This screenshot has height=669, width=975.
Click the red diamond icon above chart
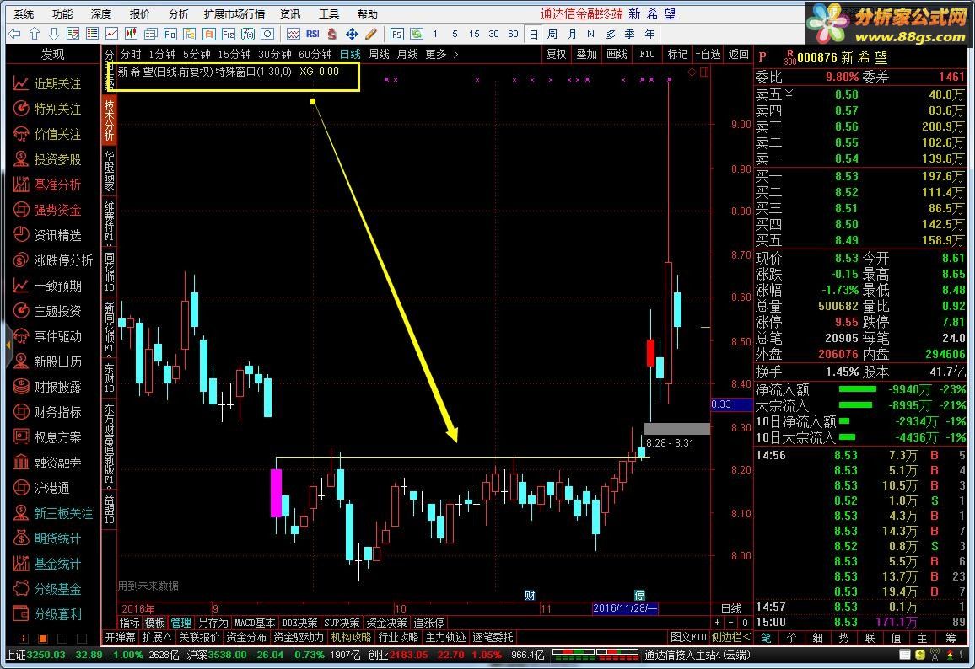(692, 72)
